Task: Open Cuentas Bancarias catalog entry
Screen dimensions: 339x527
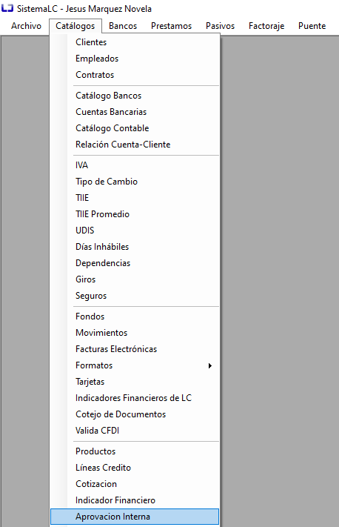Action: click(135, 112)
